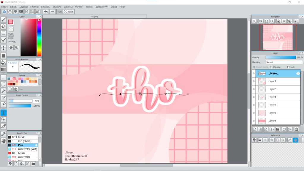Select the Lasso selection tool
The width and height of the screenshot is (304, 171).
pyautogui.click(x=4, y=84)
